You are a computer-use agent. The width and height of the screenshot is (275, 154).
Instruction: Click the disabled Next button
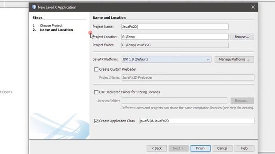179,148
